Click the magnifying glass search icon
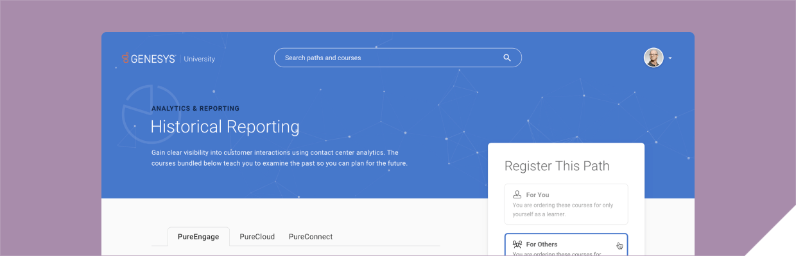The height and width of the screenshot is (256, 796). click(x=507, y=58)
